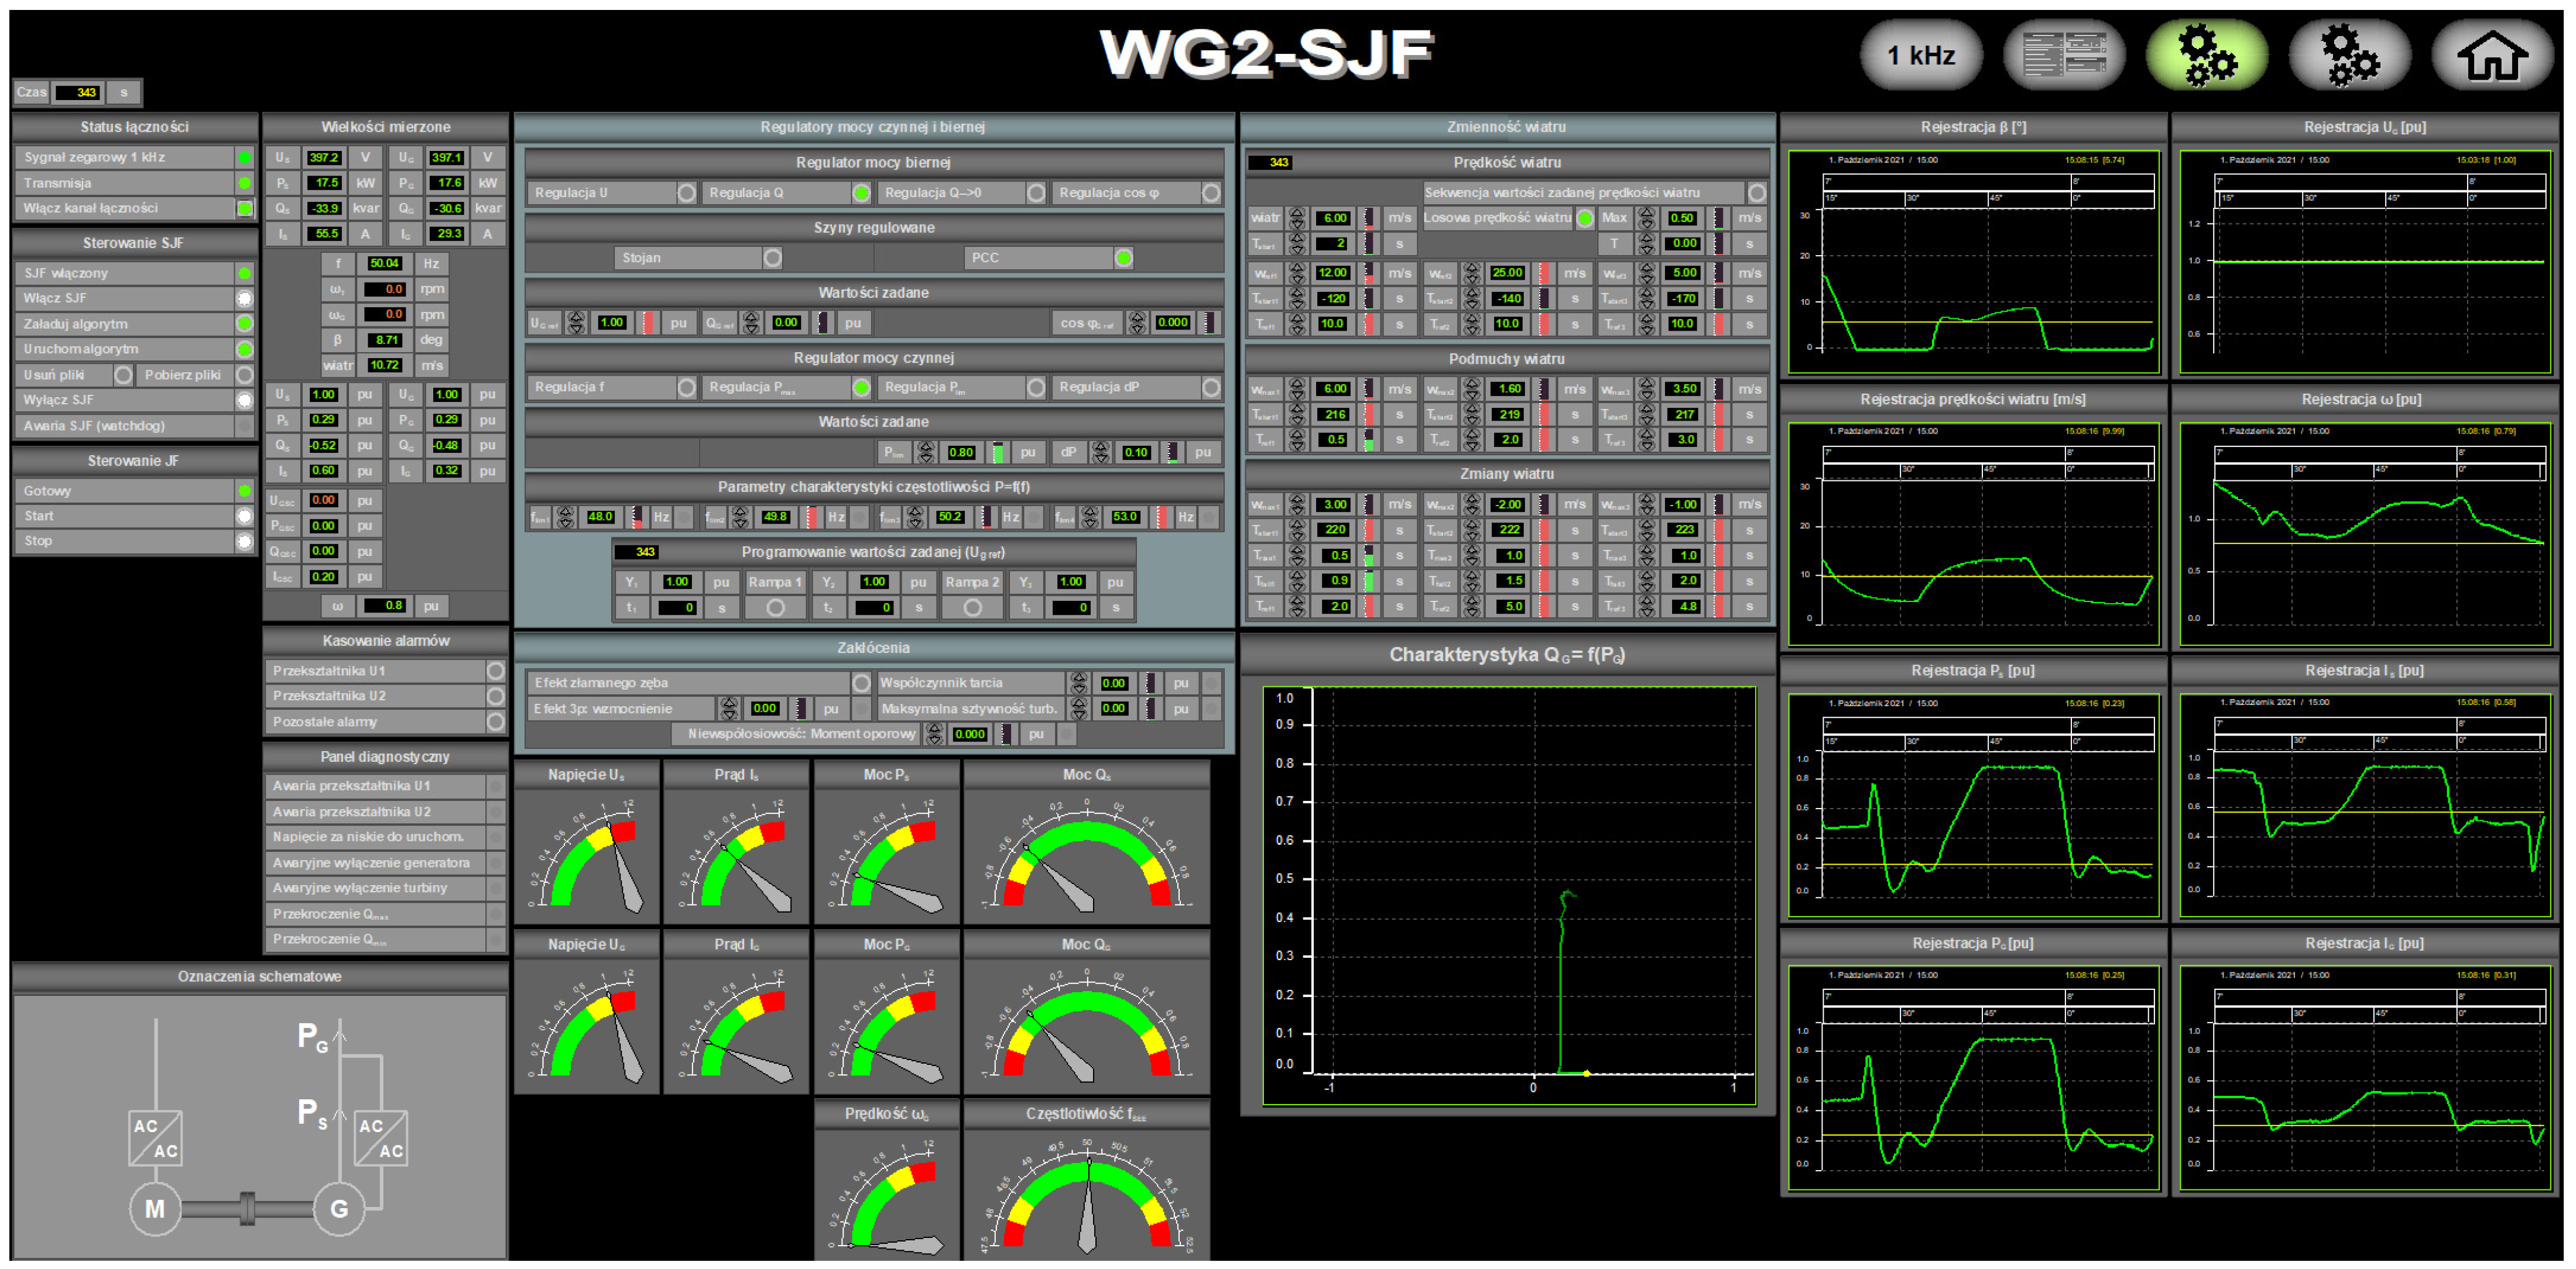The width and height of the screenshot is (2576, 1269).
Task: Select the Regulacja U radio option
Action: [686, 193]
